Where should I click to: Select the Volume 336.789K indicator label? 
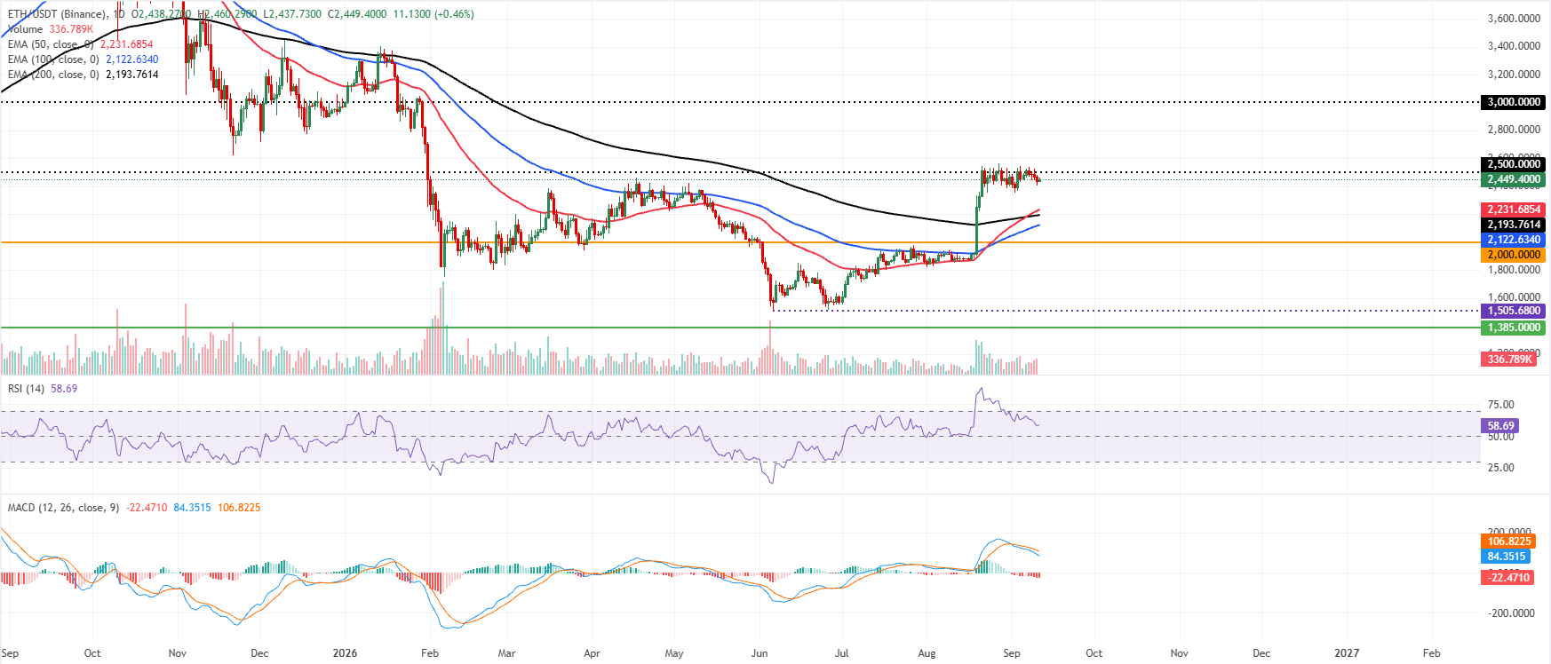(x=51, y=29)
